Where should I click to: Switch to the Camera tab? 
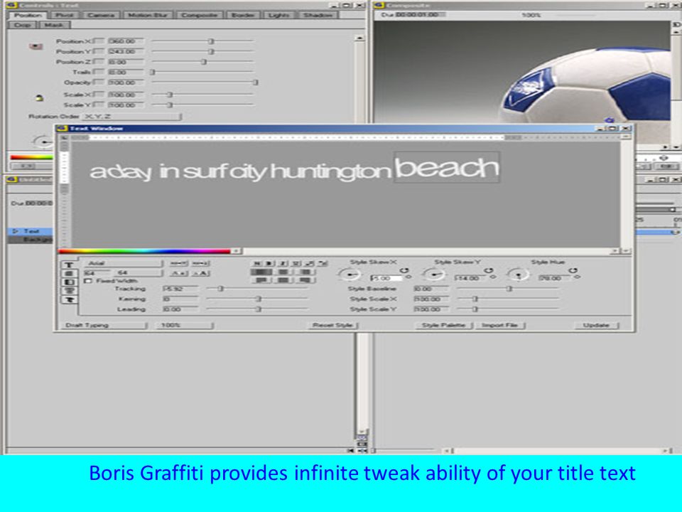click(100, 15)
